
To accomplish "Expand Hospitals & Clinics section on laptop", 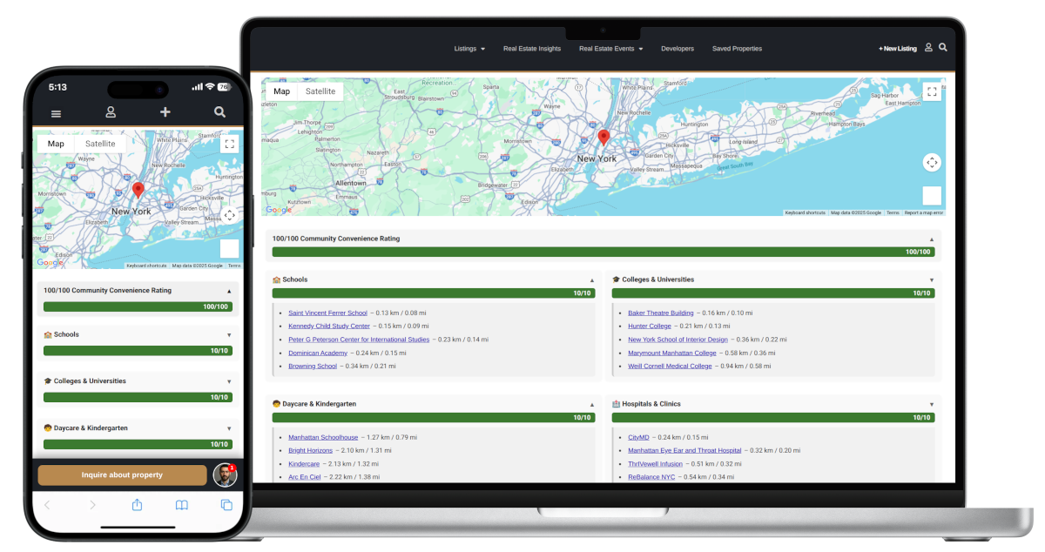I will coord(931,404).
